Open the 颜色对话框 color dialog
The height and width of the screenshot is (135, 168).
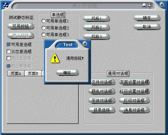pyautogui.click(x=102, y=91)
